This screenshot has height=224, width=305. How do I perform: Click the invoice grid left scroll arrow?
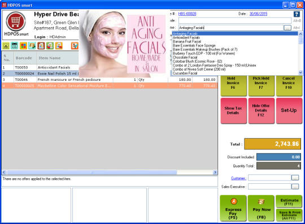pos(4,172)
